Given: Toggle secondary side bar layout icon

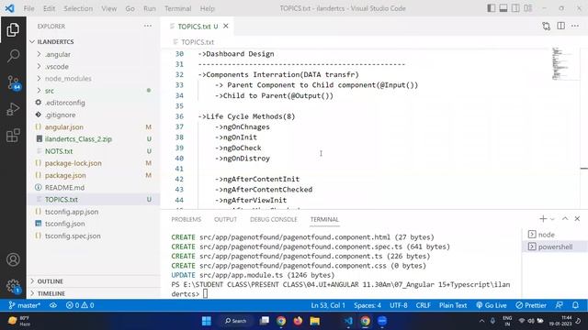Looking at the screenshot, I should point(515,8).
